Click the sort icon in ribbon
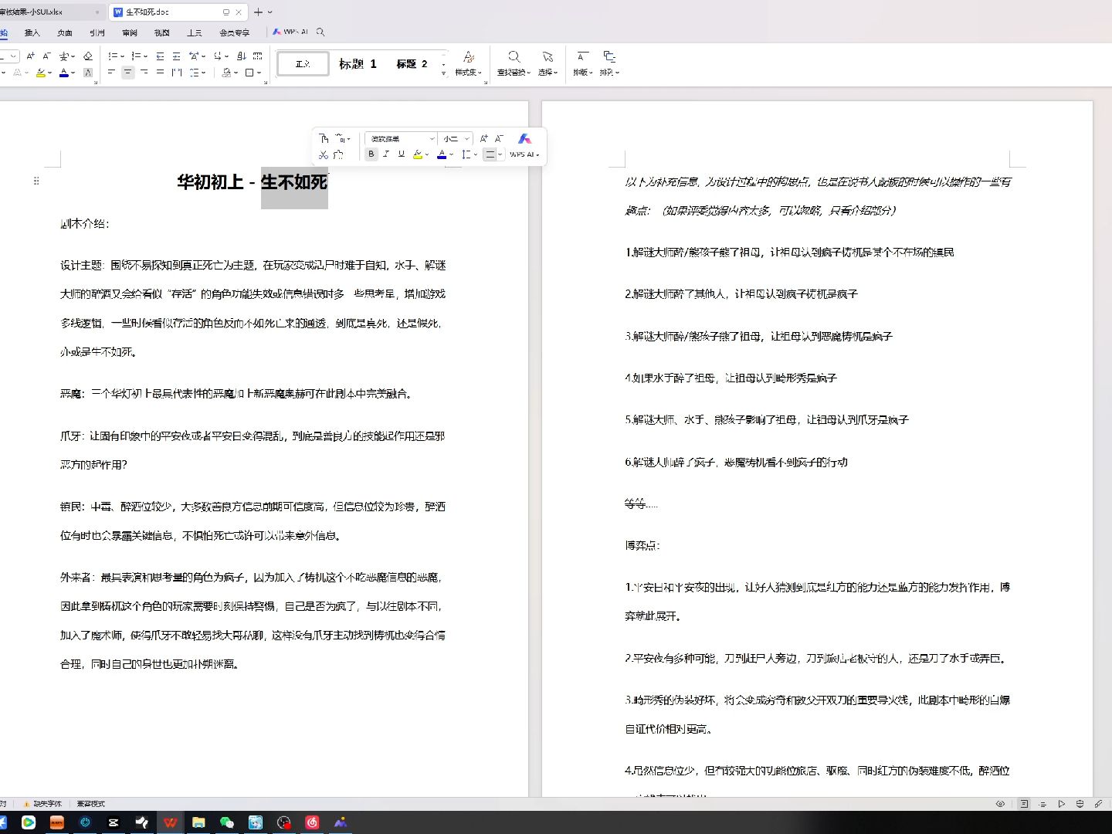1112x834 pixels. coord(242,56)
